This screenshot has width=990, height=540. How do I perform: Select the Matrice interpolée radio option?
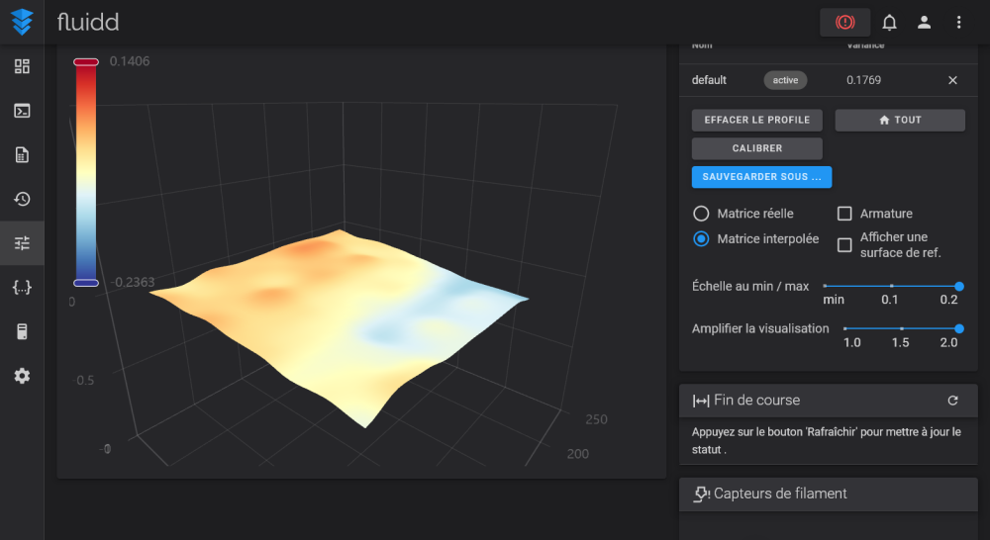point(701,238)
